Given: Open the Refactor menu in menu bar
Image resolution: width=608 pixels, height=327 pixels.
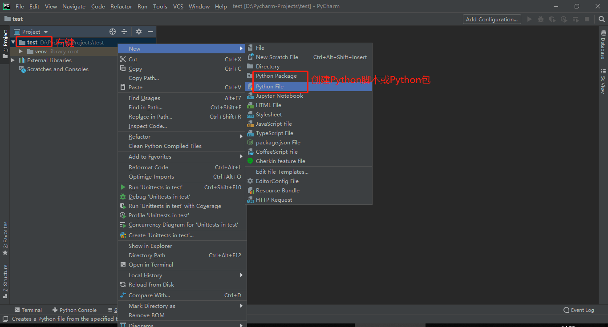Looking at the screenshot, I should 121,6.
